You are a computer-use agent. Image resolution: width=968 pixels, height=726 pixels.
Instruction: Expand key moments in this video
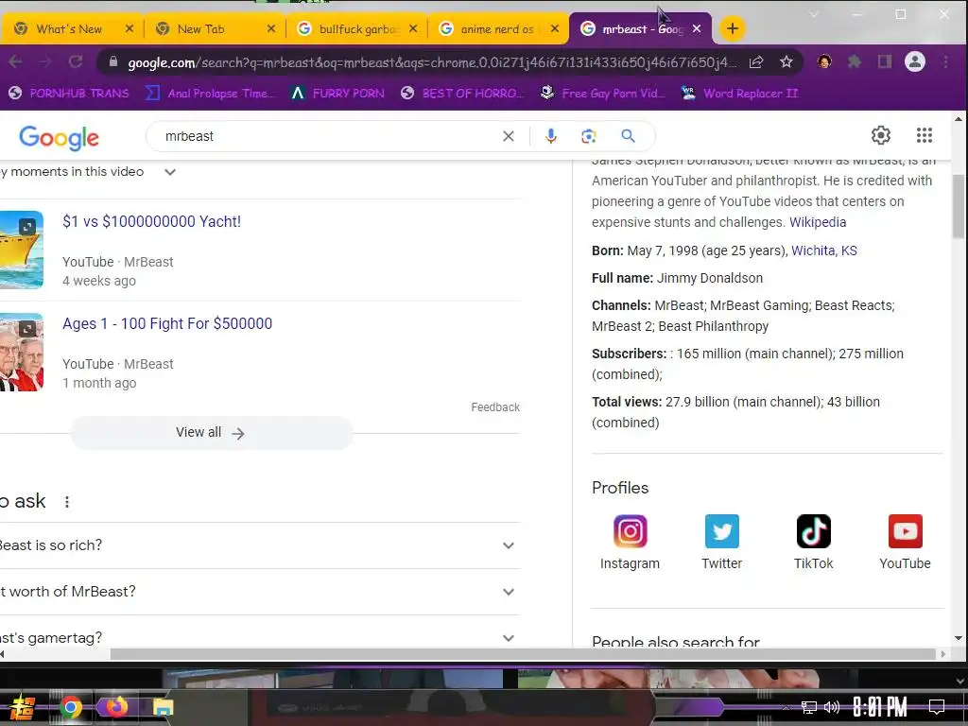point(170,172)
